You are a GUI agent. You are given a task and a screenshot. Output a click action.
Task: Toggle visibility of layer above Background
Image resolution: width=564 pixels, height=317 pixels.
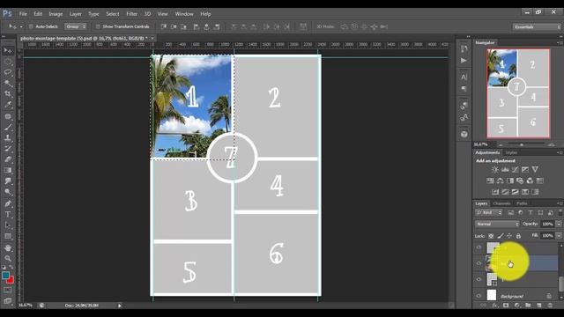pos(479,279)
